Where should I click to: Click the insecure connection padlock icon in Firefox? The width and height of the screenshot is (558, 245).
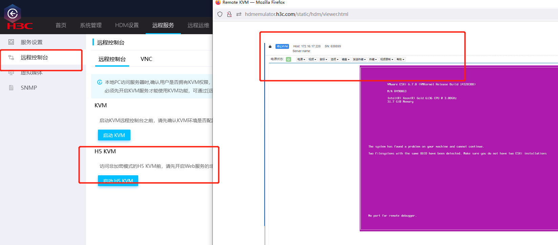[229, 14]
